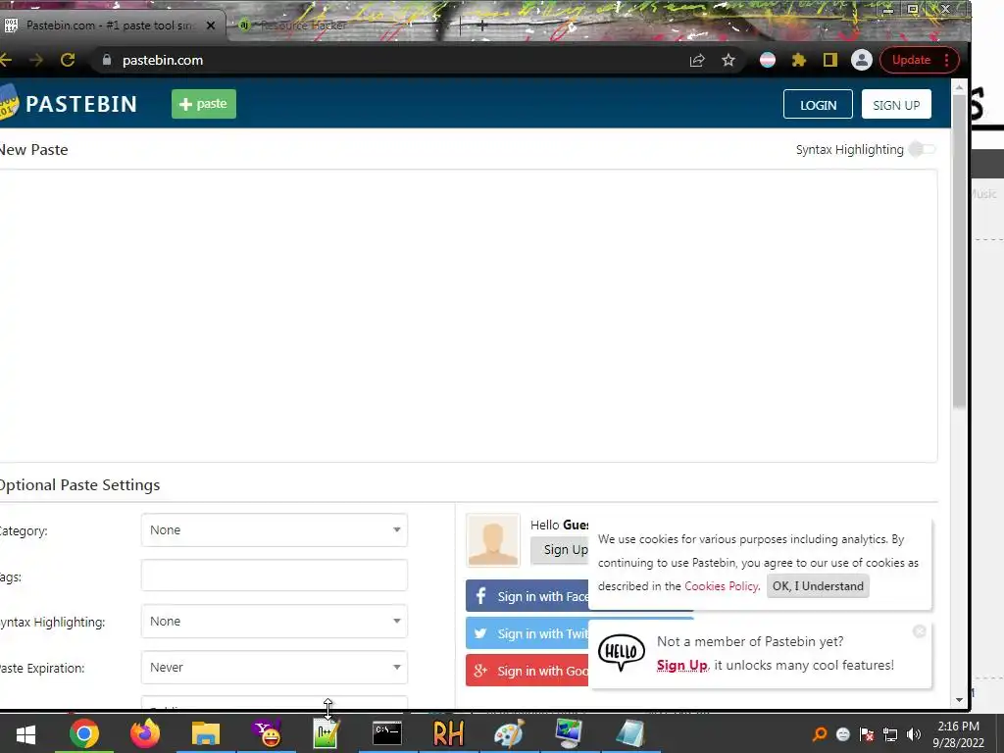Open File Explorer from the taskbar
Image resolution: width=1004 pixels, height=753 pixels.
(x=206, y=733)
